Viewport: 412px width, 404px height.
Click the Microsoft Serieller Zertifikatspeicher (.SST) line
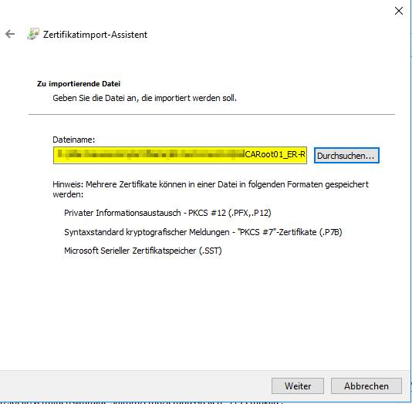(143, 251)
